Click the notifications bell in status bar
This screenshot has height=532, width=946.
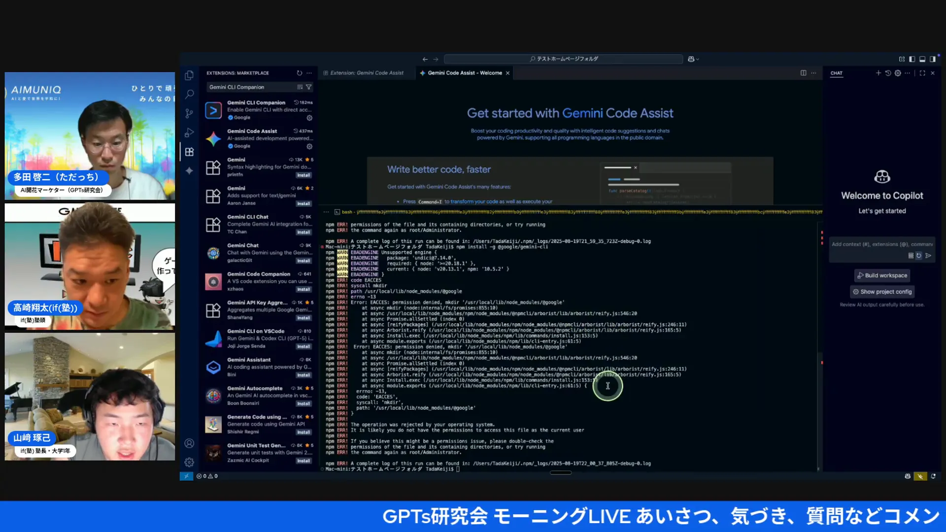click(933, 476)
